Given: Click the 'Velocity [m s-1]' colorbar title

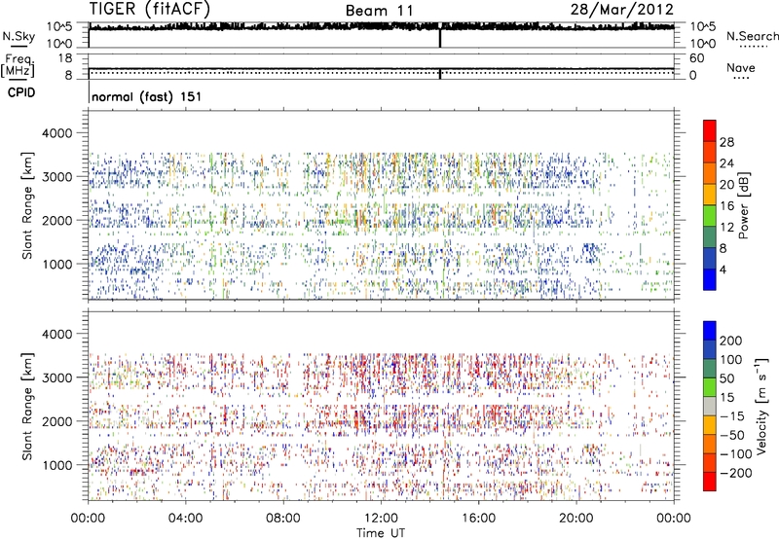Looking at the screenshot, I should point(761,406).
